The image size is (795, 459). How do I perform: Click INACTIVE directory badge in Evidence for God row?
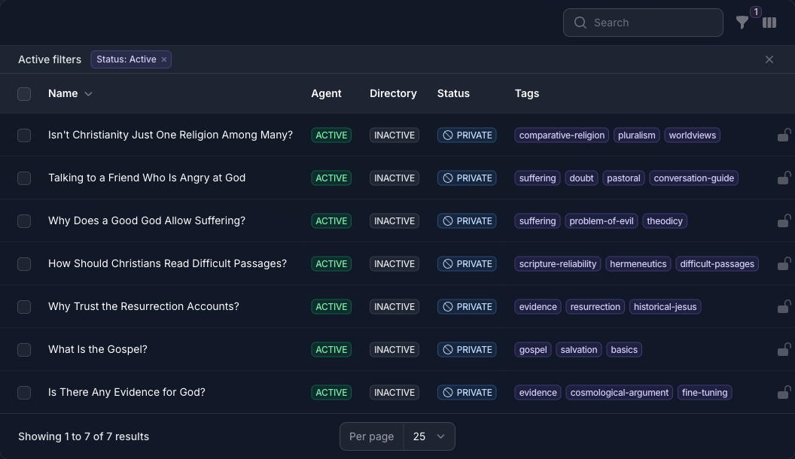tap(394, 392)
